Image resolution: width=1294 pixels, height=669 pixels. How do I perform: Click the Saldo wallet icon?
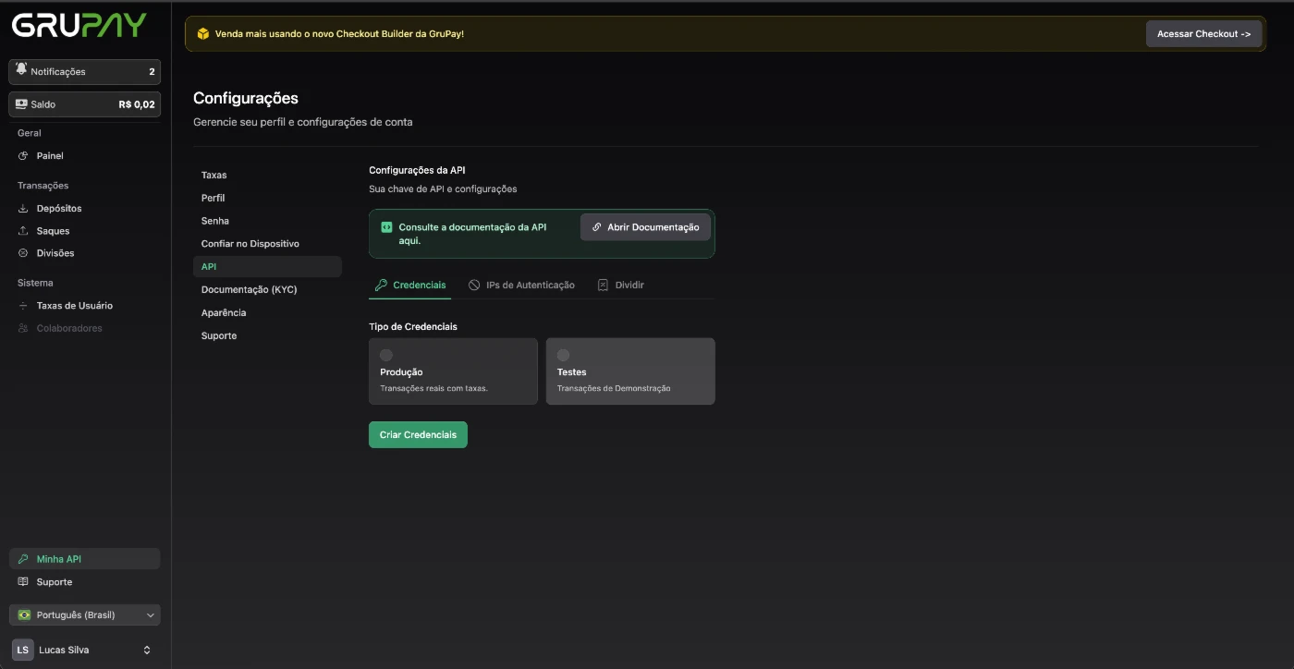click(21, 104)
